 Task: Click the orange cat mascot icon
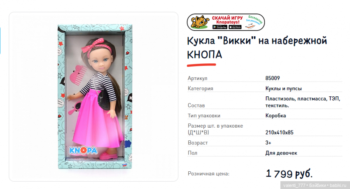coord(201,22)
